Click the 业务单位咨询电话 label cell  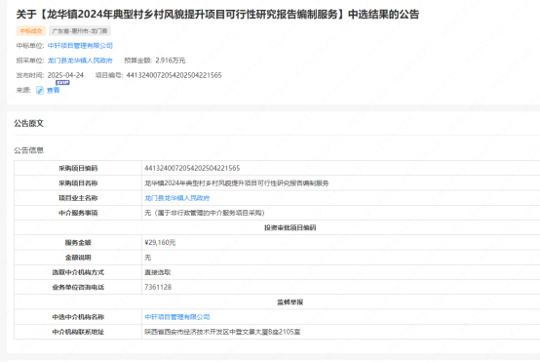point(78,287)
